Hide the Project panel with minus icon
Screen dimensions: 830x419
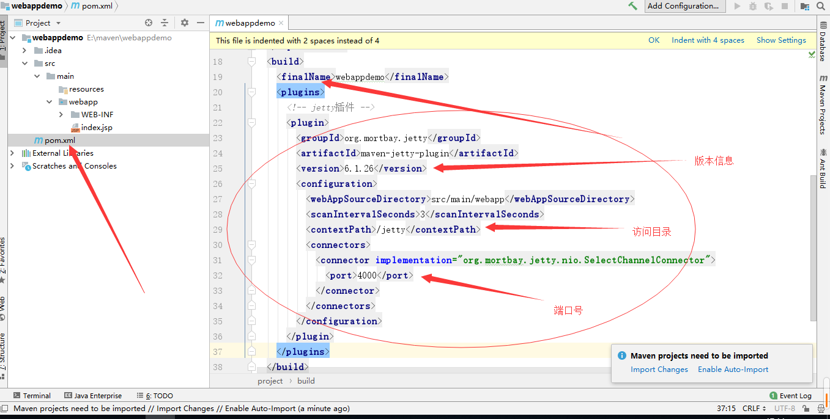coord(200,23)
